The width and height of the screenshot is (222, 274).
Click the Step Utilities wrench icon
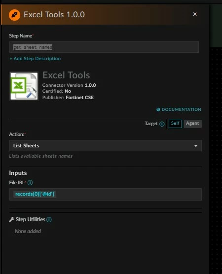[x=11, y=219]
